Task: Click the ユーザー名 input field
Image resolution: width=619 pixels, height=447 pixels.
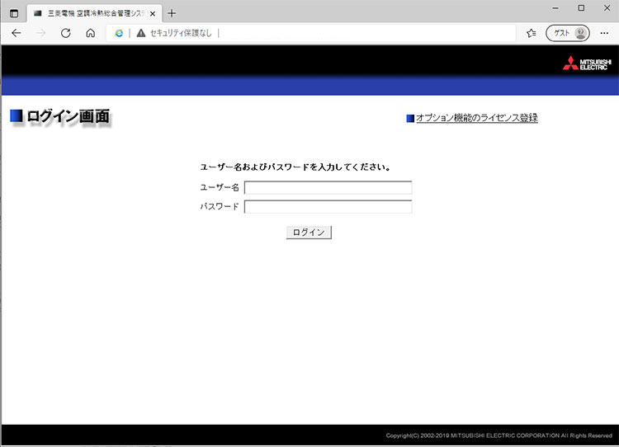Action: (328, 187)
